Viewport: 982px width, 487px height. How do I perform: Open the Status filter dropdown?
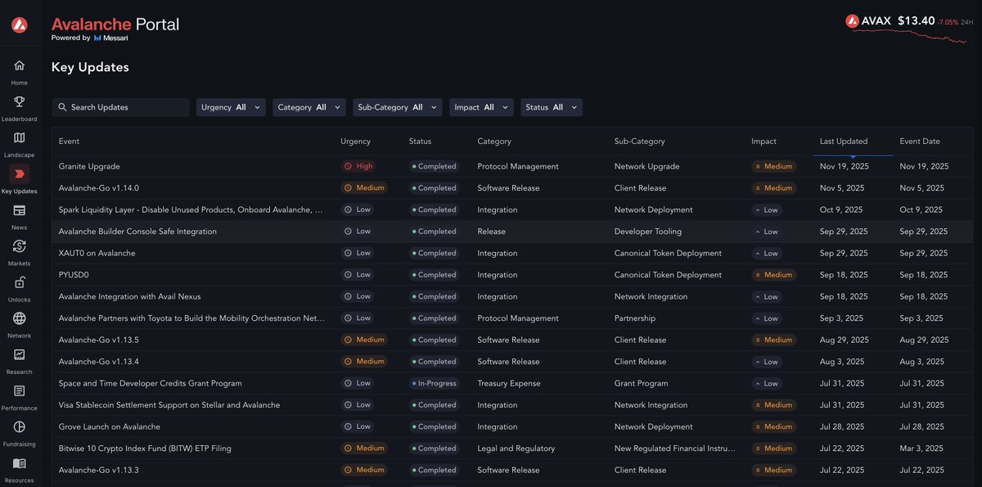(552, 107)
